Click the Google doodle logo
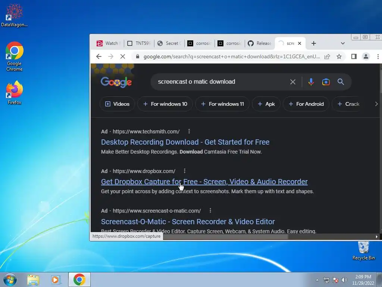382x287 pixels. (116, 82)
